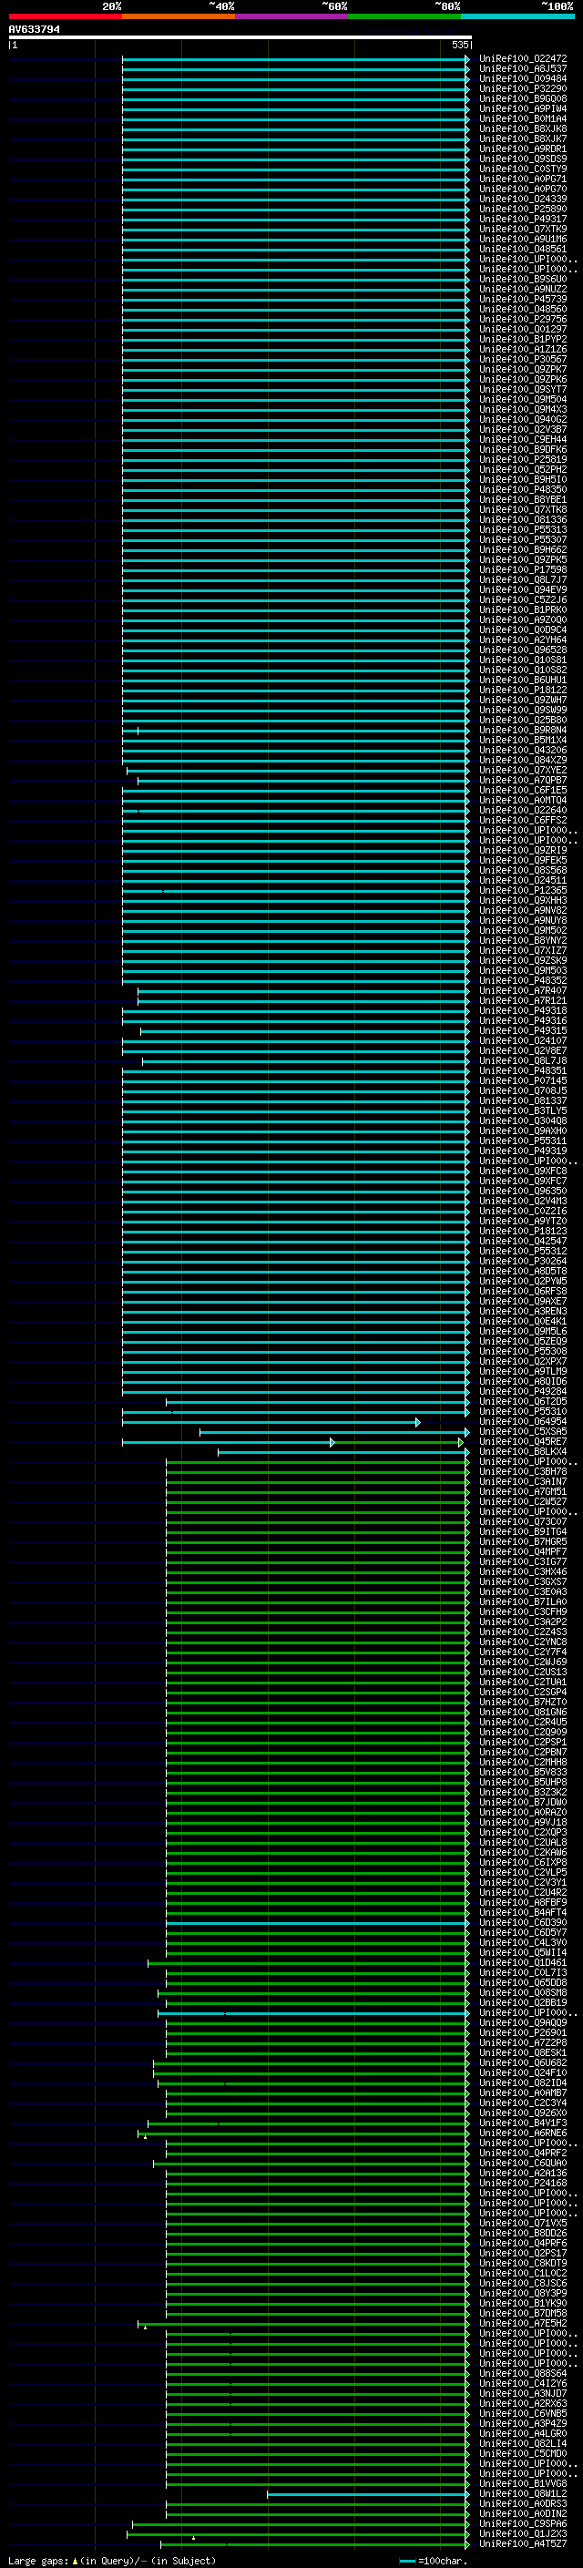Open hit UniRef100_B8XJK8

(x=522, y=129)
